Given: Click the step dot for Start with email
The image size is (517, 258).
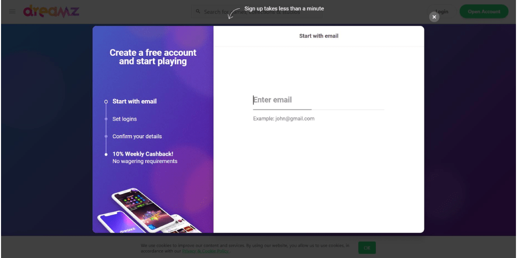Looking at the screenshot, I should (x=106, y=102).
